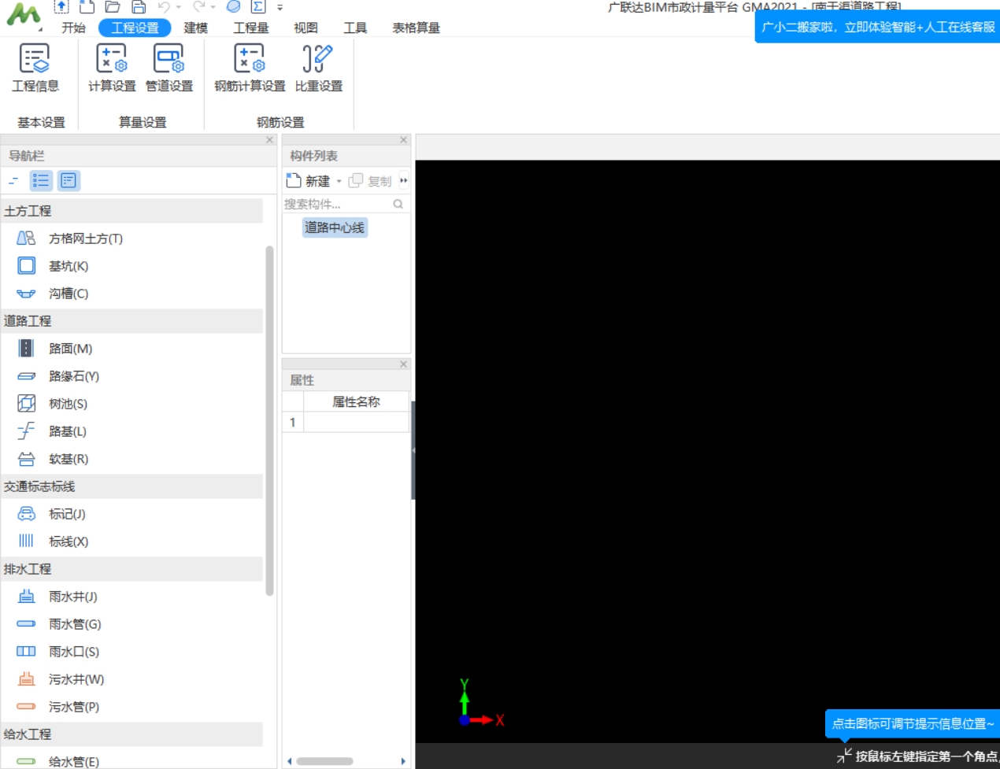Click the new file icon in quick access bar

(x=87, y=7)
